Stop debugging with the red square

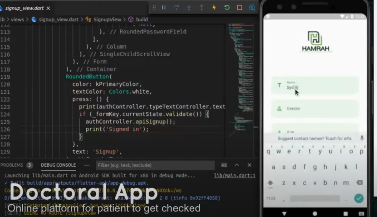pos(240,8)
